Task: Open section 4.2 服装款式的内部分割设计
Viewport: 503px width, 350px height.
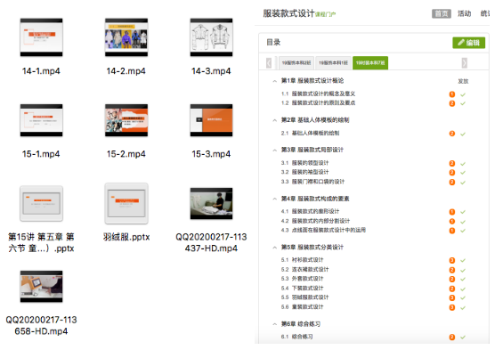Action: [x=315, y=221]
